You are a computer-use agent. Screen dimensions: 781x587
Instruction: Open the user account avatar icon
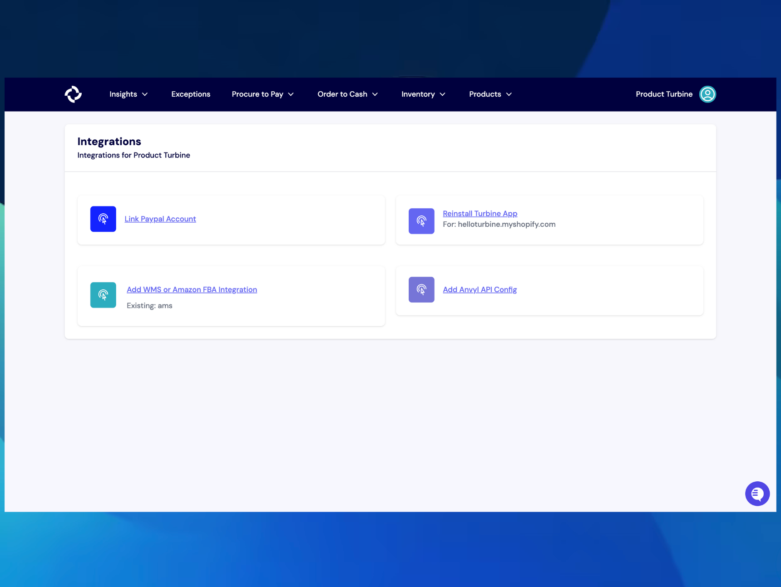707,94
